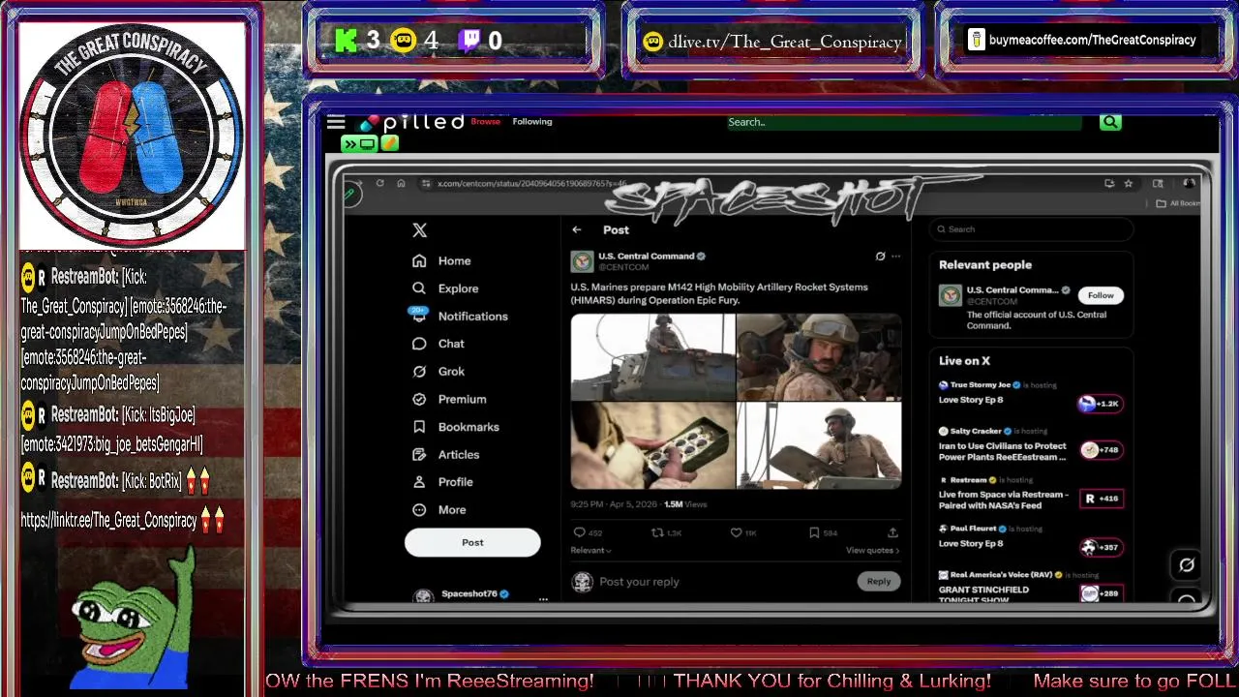Click the share upload icon on the post
This screenshot has height=697, width=1239.
[892, 532]
